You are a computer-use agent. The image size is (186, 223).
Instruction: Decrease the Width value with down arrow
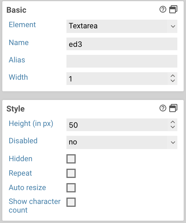pyautogui.click(x=173, y=81)
